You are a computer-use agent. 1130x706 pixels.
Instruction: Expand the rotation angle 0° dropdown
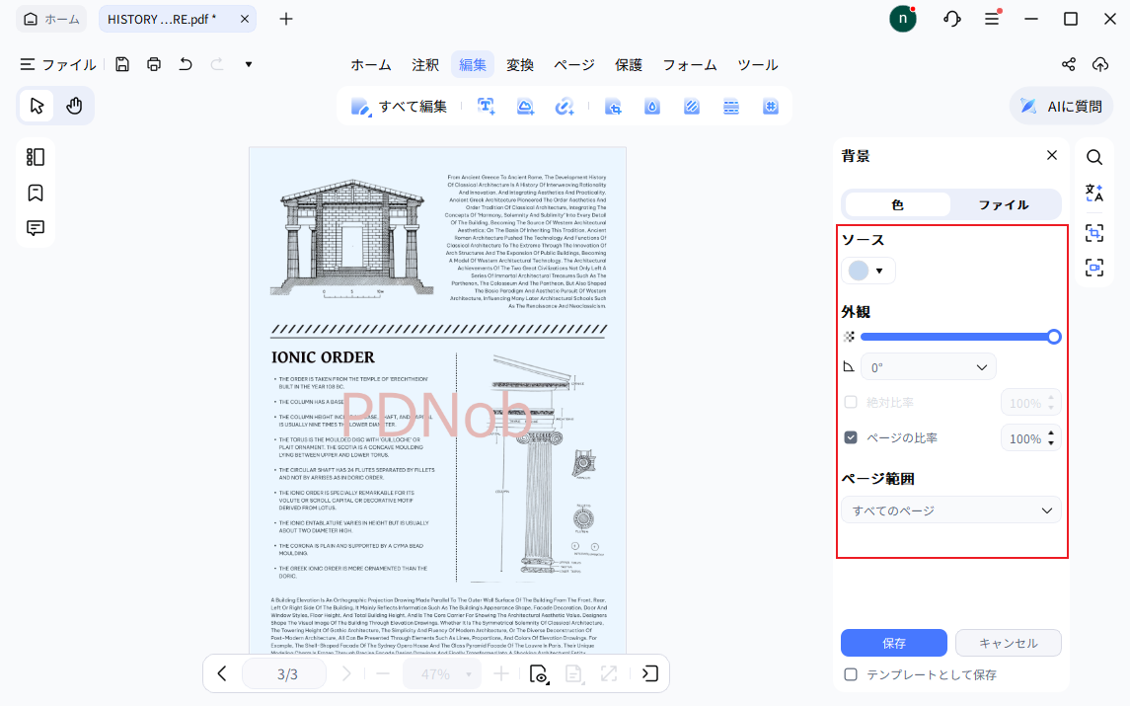pos(929,367)
